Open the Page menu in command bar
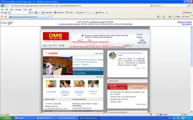Screen dimensions: 193x120 point(177,17)
